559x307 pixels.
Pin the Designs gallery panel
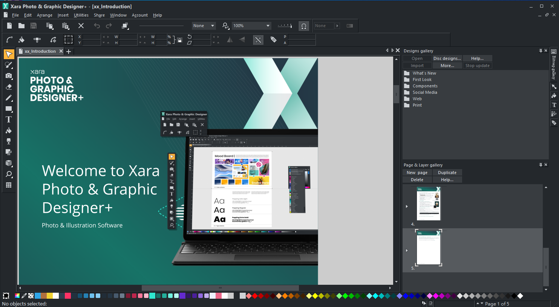tap(541, 50)
